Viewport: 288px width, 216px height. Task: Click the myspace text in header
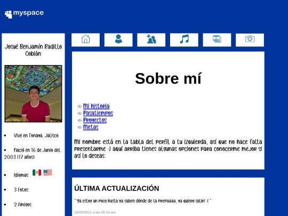click(x=28, y=13)
